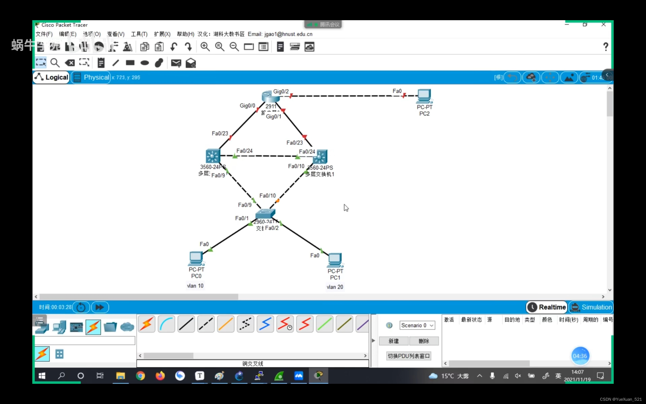Pick the Inspect magnifier tool
646x404 pixels.
pyautogui.click(x=55, y=63)
